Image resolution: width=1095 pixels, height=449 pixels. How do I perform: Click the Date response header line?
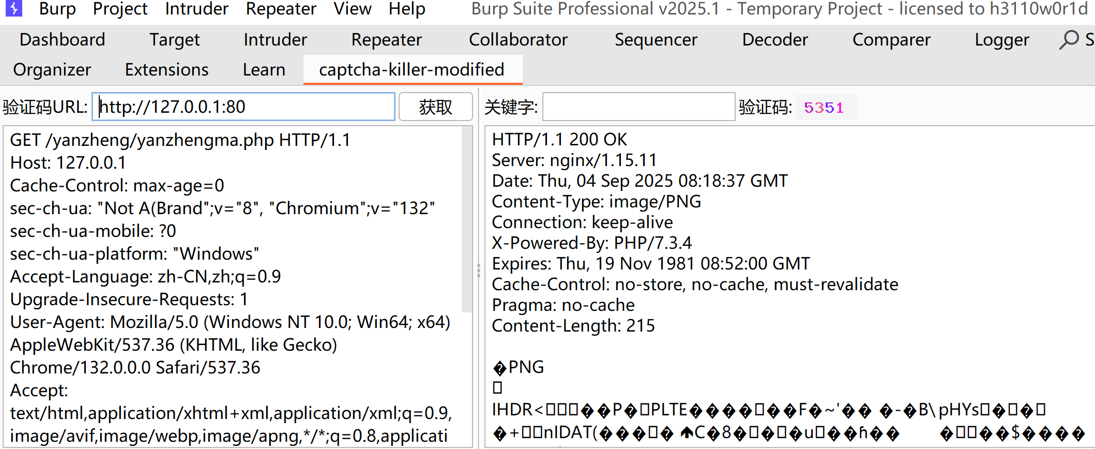point(640,181)
